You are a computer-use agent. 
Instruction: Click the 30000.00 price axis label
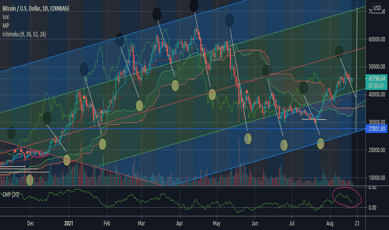(376, 122)
